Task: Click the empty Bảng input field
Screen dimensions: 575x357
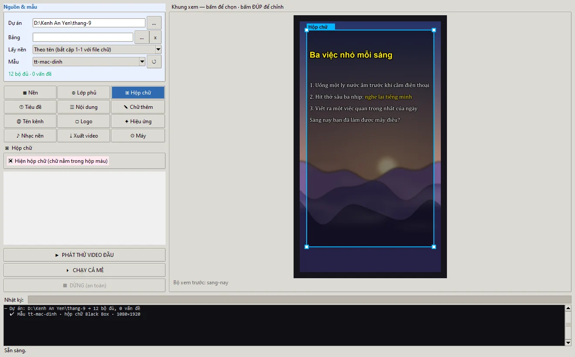Action: pyautogui.click(x=83, y=37)
